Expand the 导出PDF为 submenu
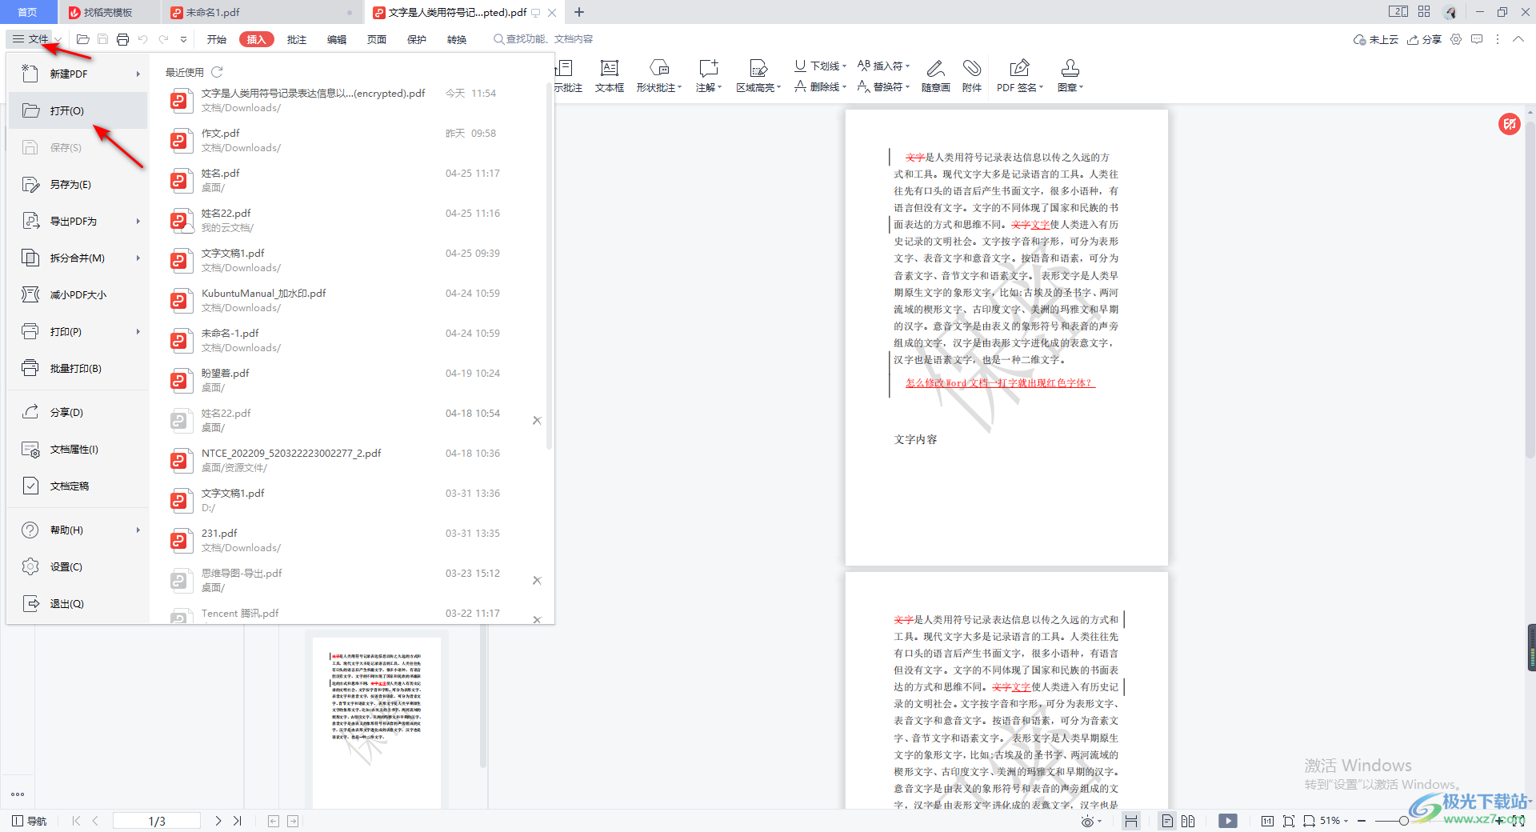The image size is (1536, 832). 138,221
